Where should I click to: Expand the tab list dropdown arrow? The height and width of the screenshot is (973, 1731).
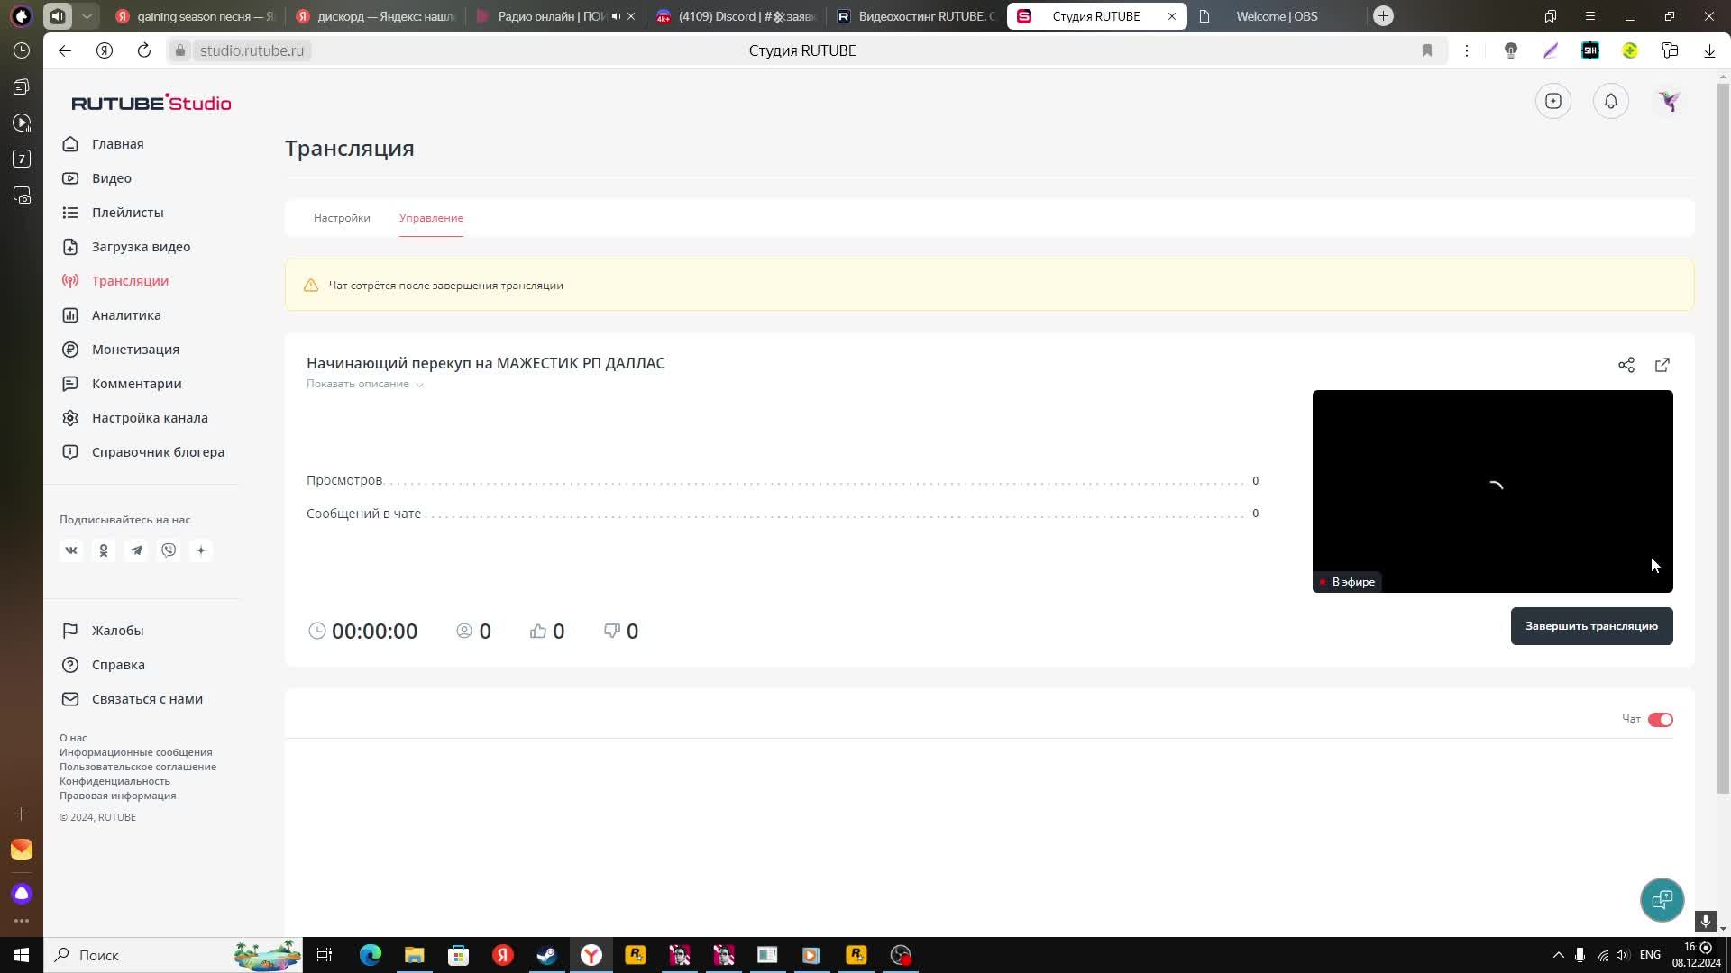click(87, 16)
